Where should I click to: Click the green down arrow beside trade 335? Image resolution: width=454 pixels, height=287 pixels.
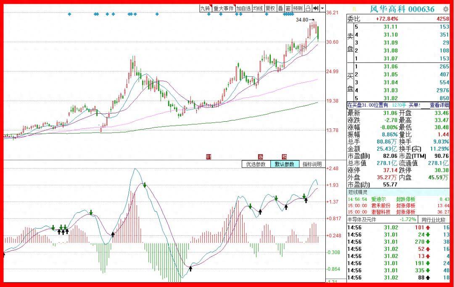428,271
